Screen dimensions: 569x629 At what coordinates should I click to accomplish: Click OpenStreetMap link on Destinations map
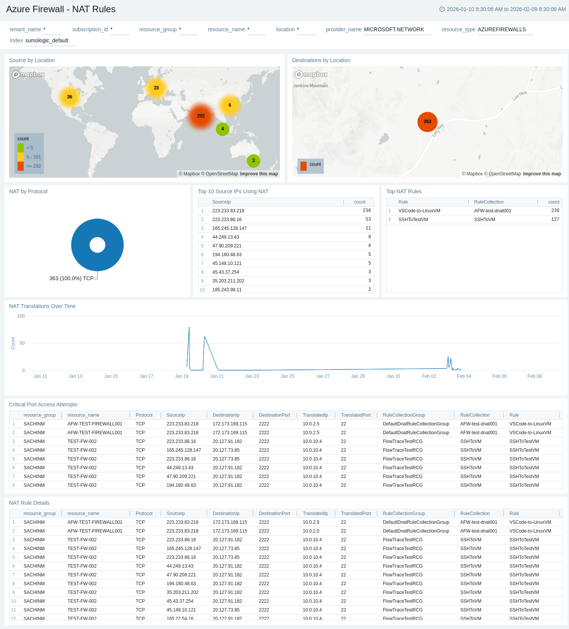click(x=505, y=174)
